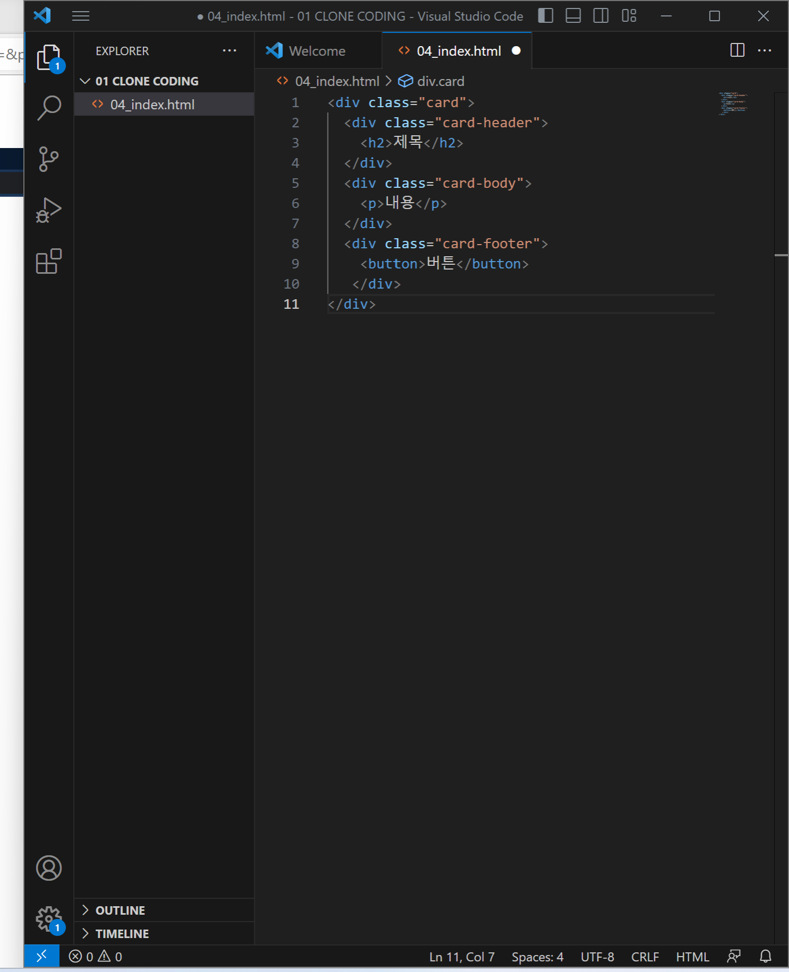Switch to the 04_index.html tab
Image resolution: width=789 pixels, height=972 pixels.
(458, 51)
